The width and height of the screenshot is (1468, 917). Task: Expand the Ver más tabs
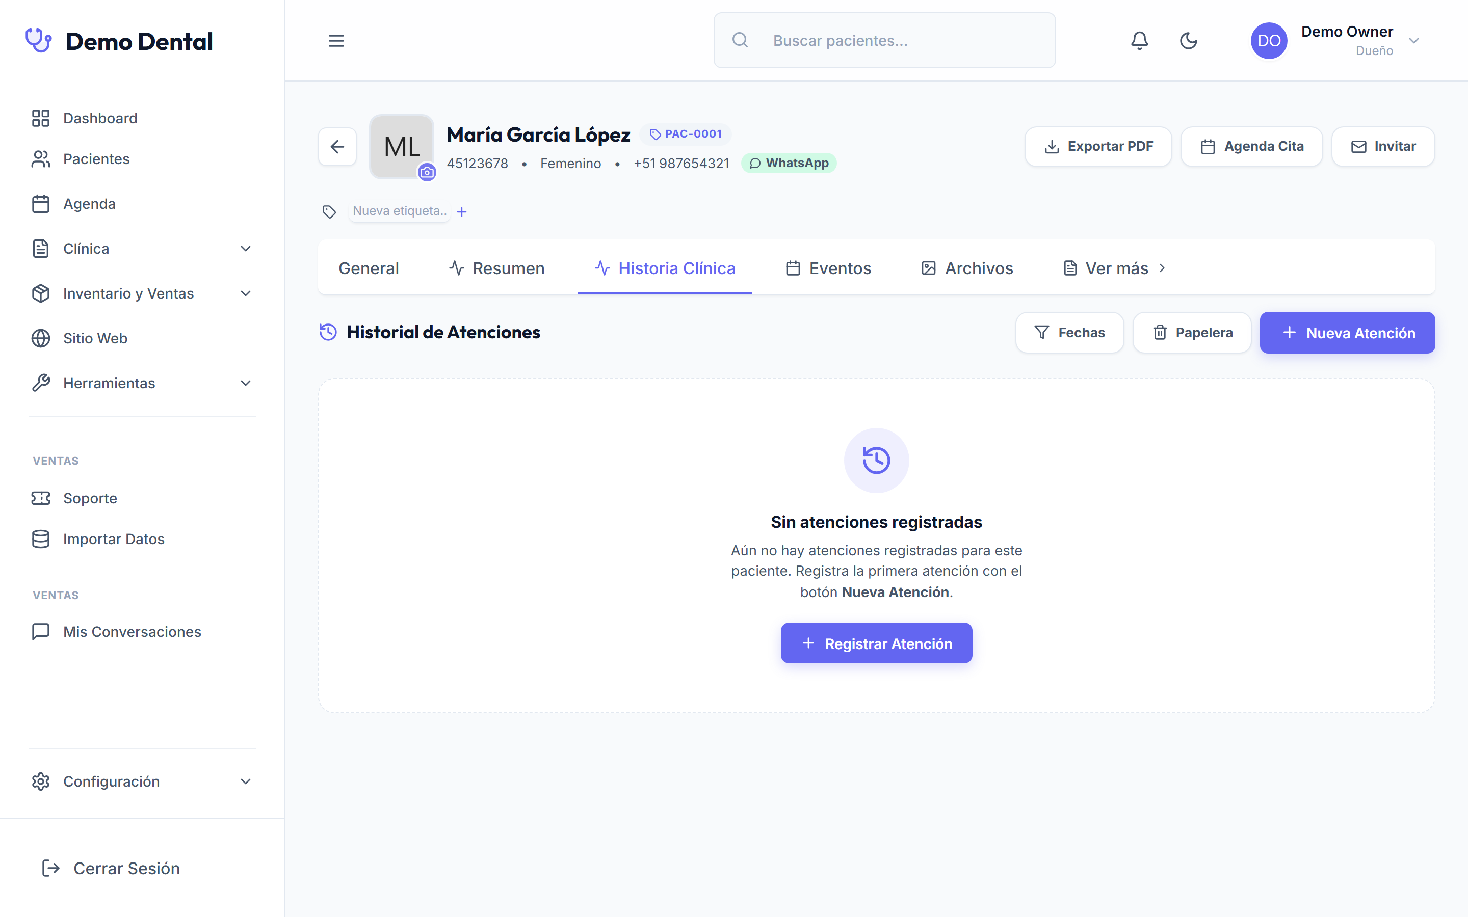[x=1114, y=268]
